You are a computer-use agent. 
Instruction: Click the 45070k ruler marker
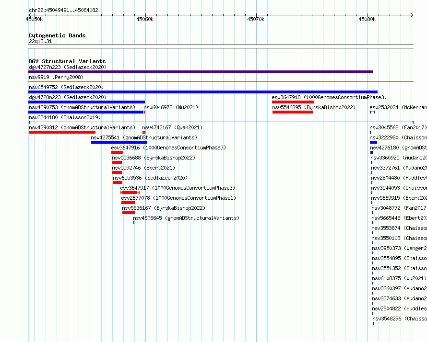[x=256, y=19]
